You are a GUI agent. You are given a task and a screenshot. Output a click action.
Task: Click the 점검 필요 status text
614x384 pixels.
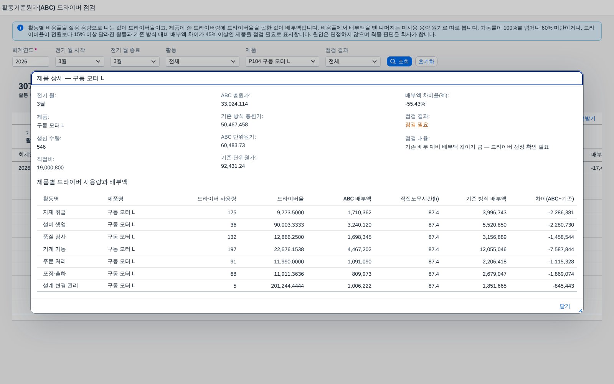[416, 125]
